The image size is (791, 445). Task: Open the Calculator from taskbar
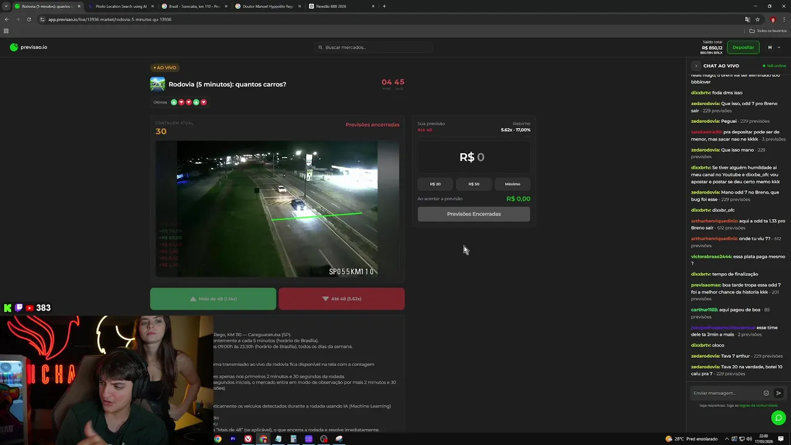pos(294,439)
